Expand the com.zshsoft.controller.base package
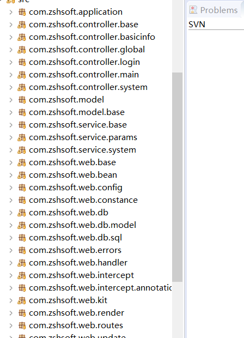The height and width of the screenshot is (338, 244). [x=11, y=25]
